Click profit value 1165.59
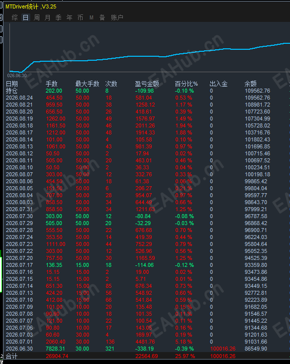Screen dimensions: 290x364 [x=145, y=258]
